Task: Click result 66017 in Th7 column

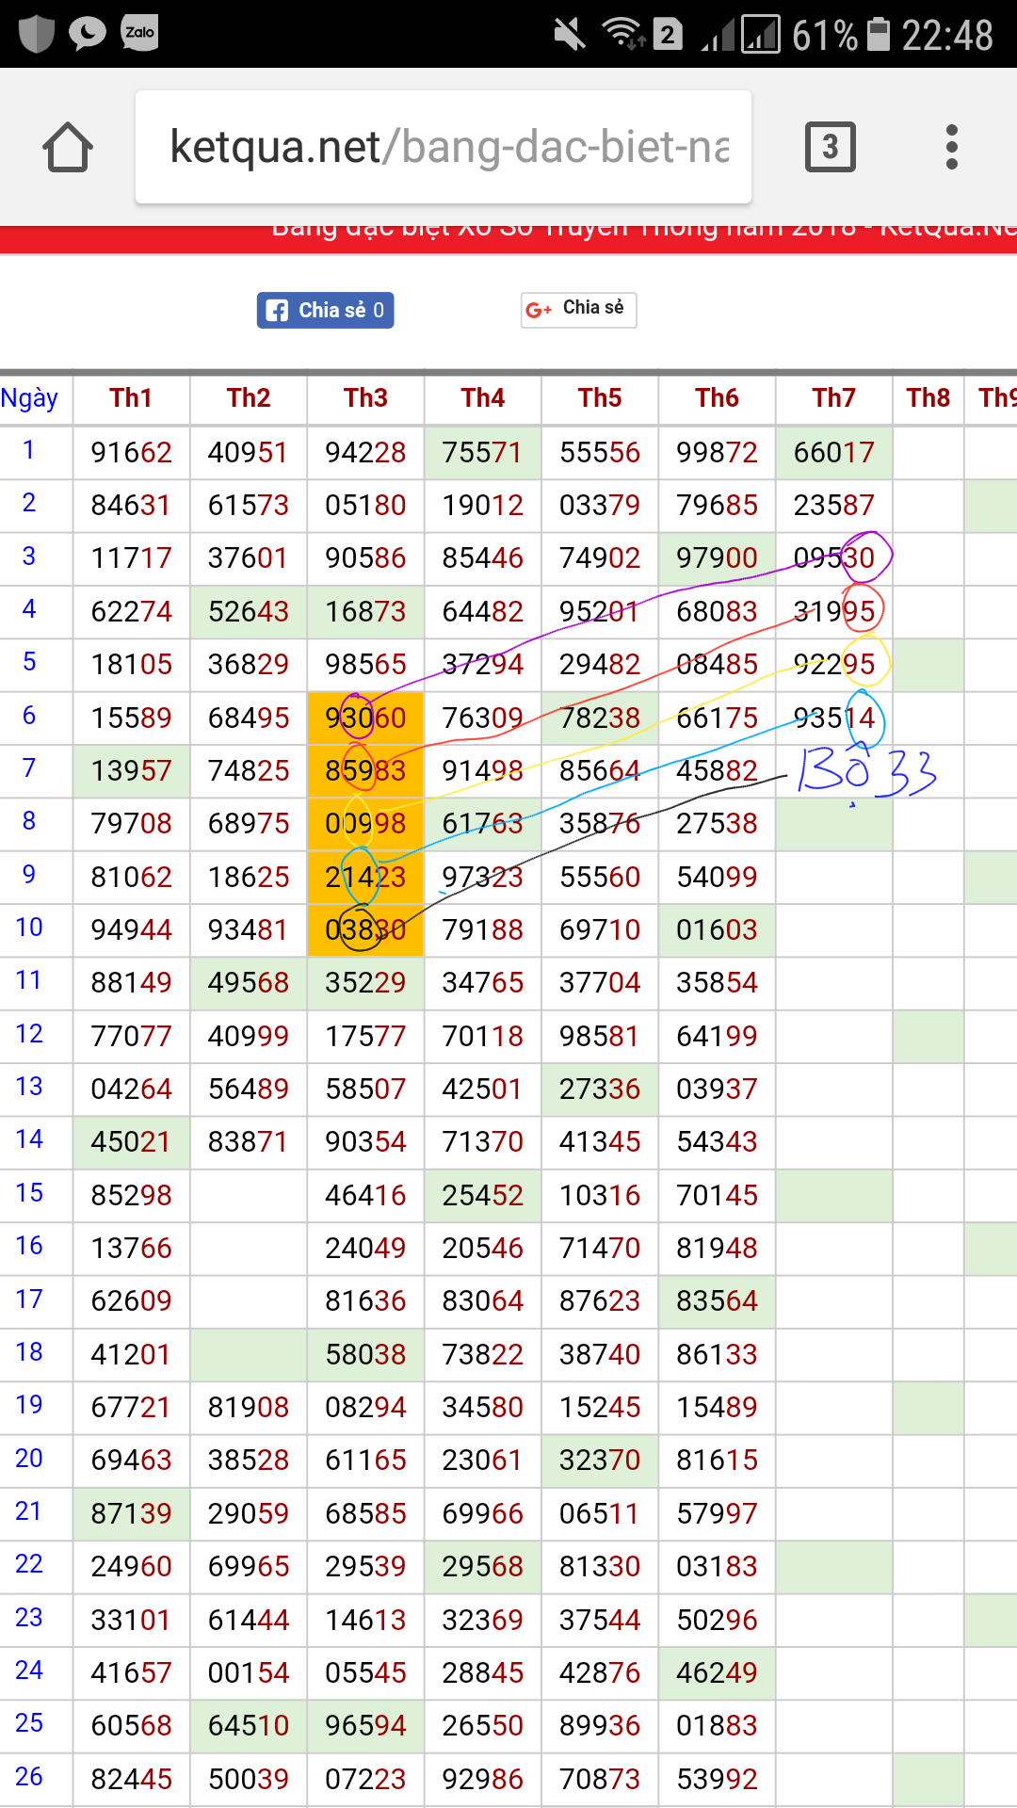Action: [x=834, y=453]
